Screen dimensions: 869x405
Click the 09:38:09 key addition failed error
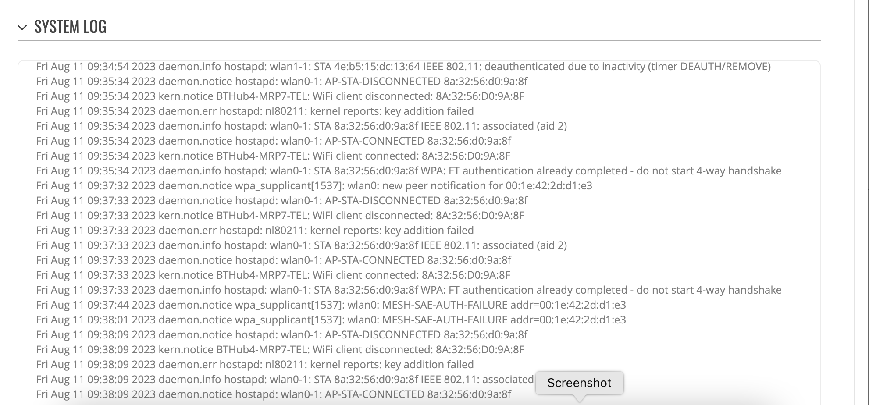click(x=255, y=365)
